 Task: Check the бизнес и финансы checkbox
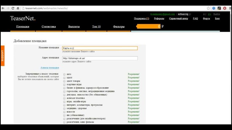tap(65, 88)
